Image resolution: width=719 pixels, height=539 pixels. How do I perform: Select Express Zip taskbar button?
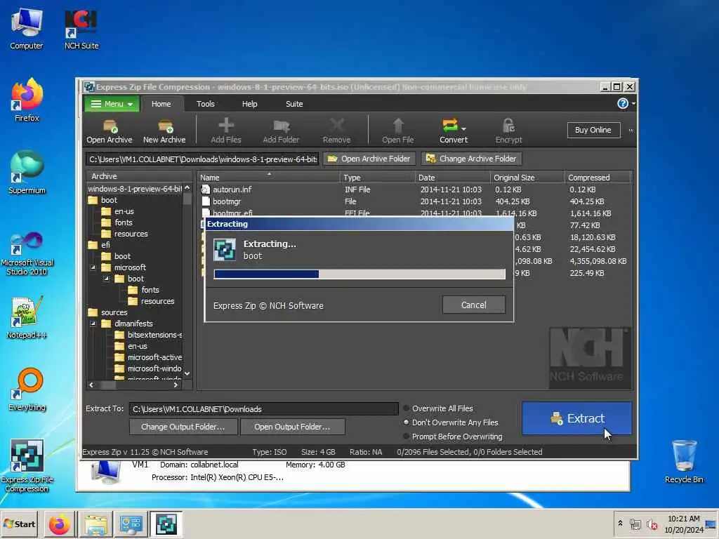pos(166,524)
